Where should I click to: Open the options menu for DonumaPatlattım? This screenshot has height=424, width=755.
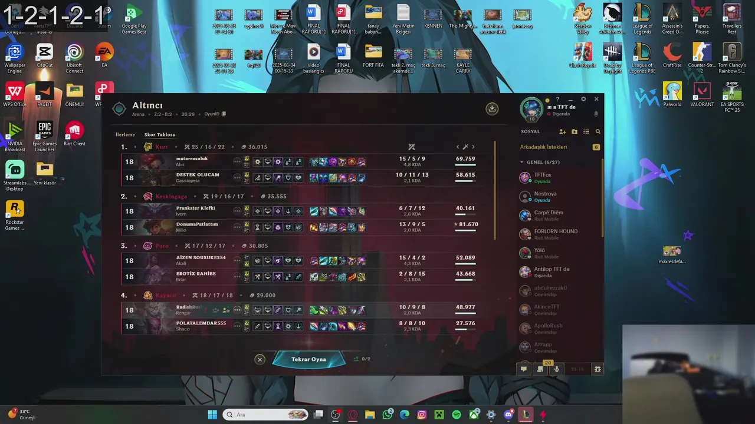click(x=237, y=227)
